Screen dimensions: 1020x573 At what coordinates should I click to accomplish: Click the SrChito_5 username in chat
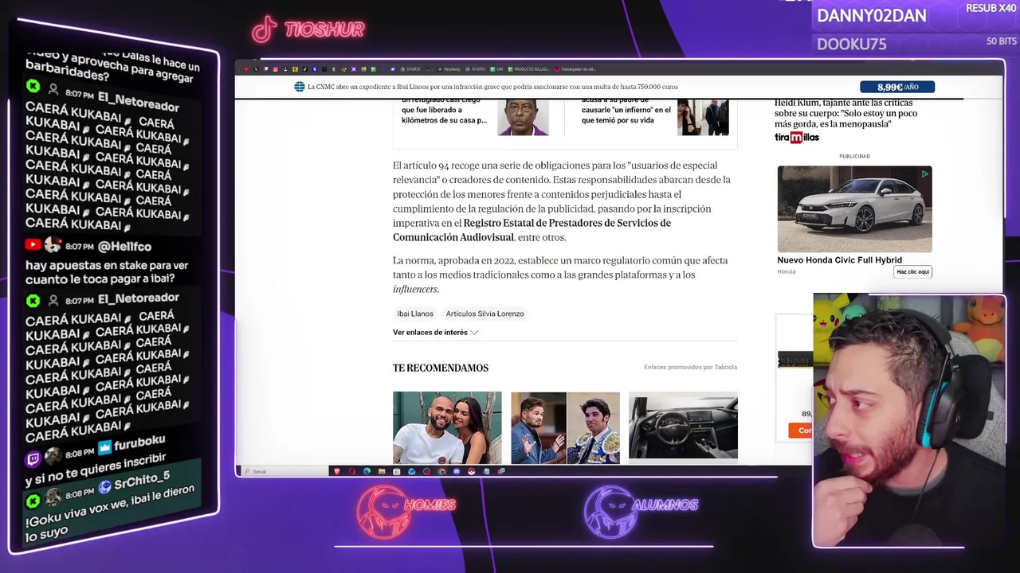[x=141, y=481]
